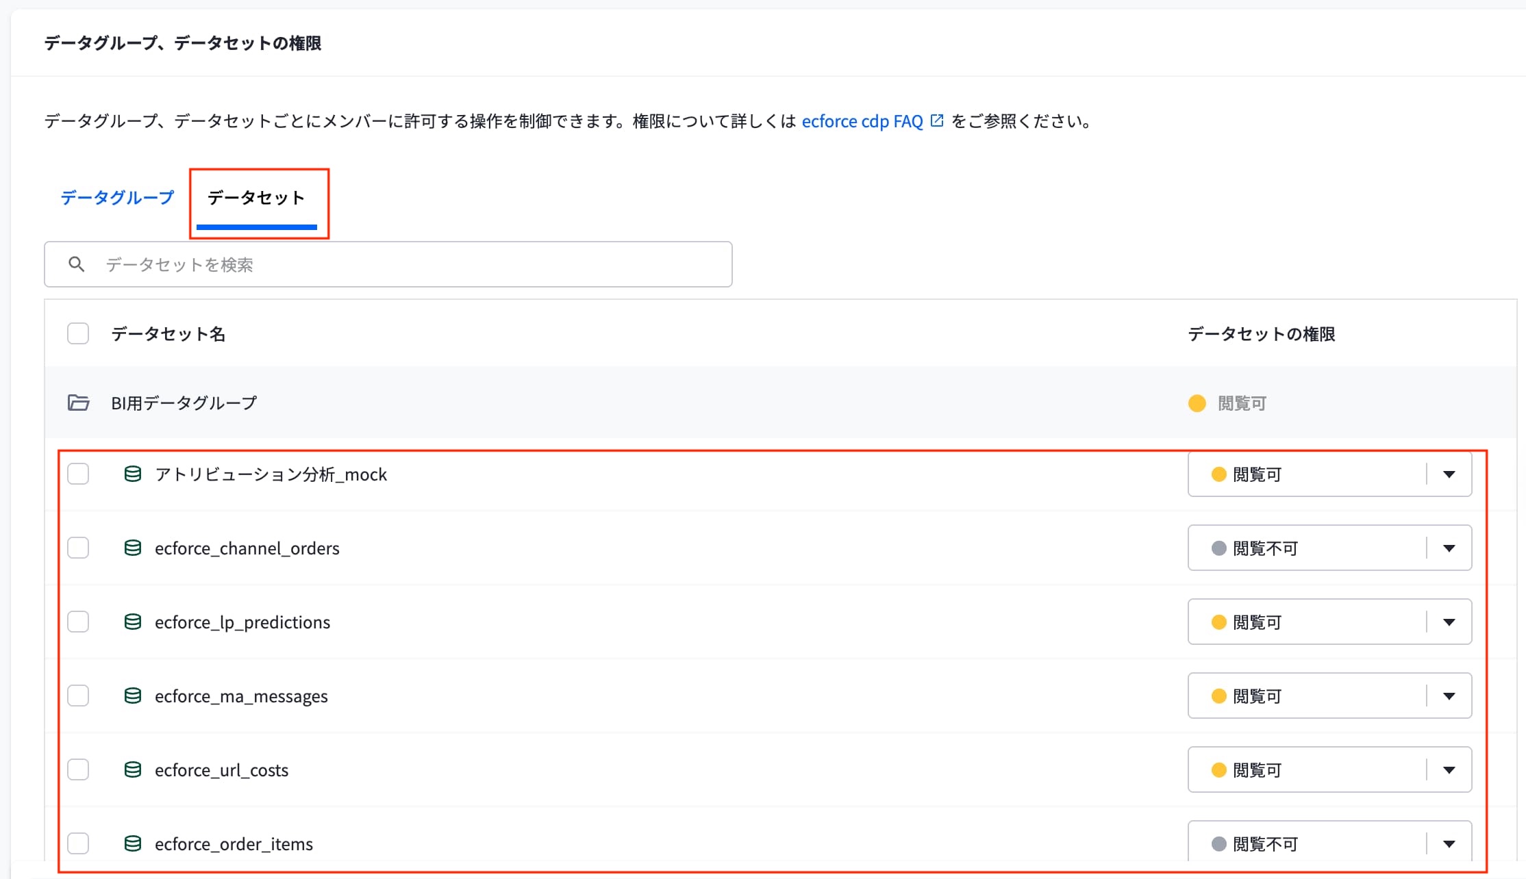The width and height of the screenshot is (1526, 879).
Task: Click the dataset icon next to ecforce_lp_predictions
Action: (x=133, y=622)
